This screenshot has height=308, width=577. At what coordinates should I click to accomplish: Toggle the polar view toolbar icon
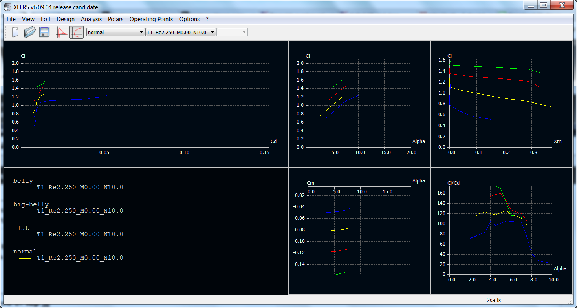pos(77,32)
